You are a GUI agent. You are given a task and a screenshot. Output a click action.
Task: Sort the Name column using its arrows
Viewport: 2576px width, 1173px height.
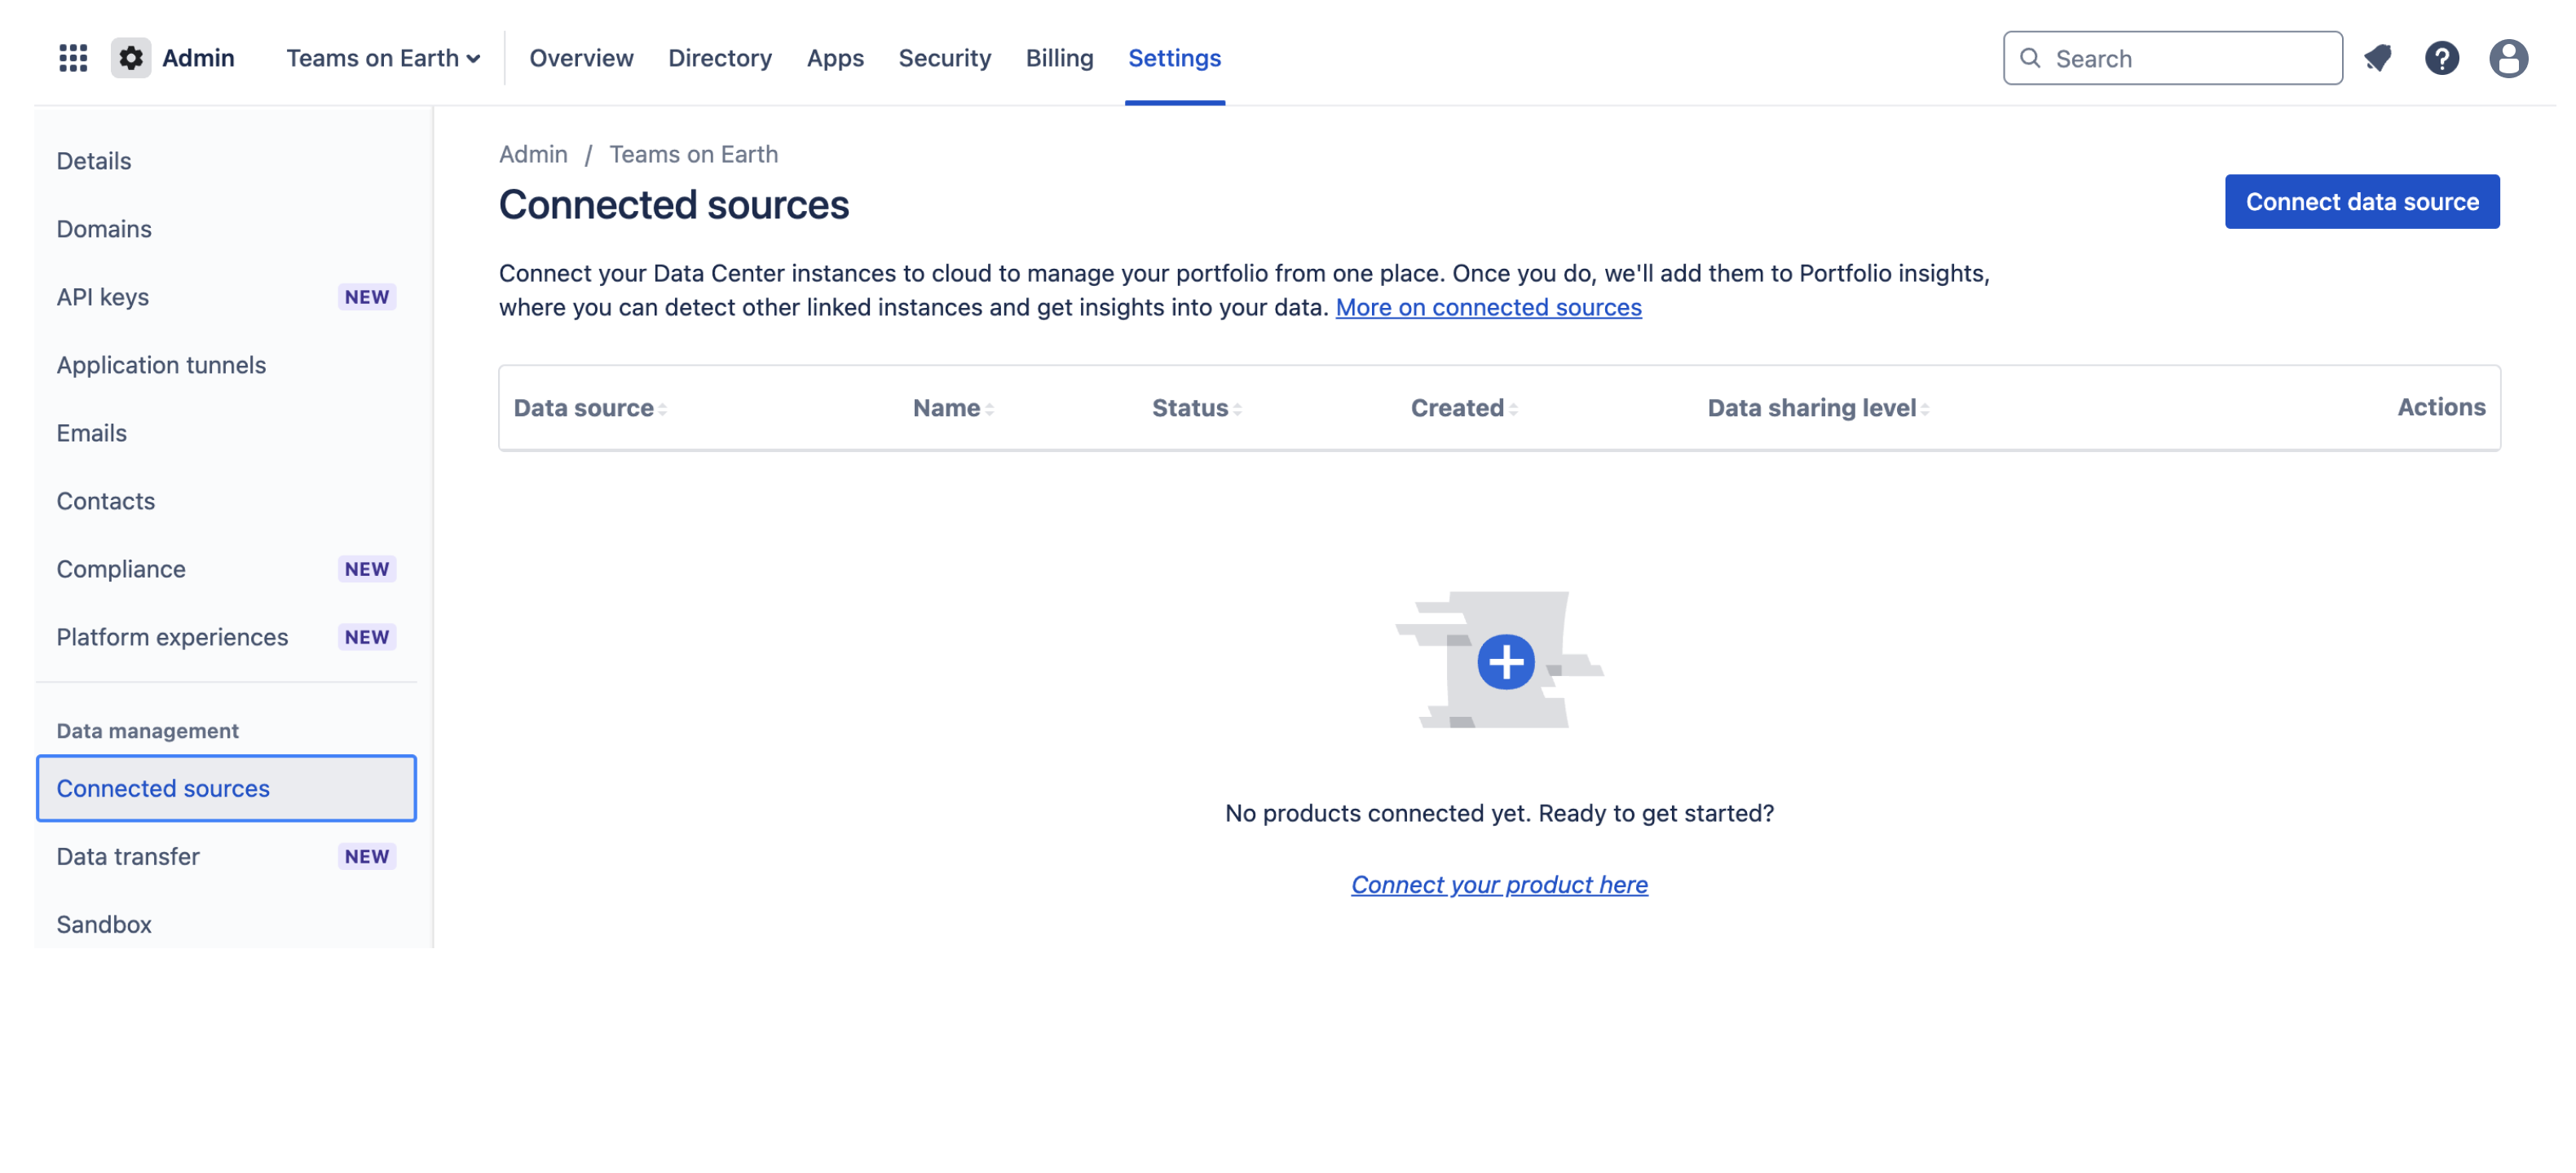pos(990,407)
